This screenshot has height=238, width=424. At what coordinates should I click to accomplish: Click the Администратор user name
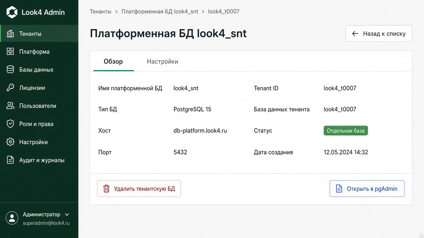pyautogui.click(x=41, y=215)
